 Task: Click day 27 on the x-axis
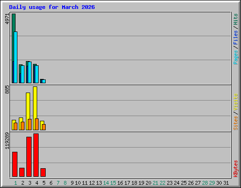tap(198, 183)
